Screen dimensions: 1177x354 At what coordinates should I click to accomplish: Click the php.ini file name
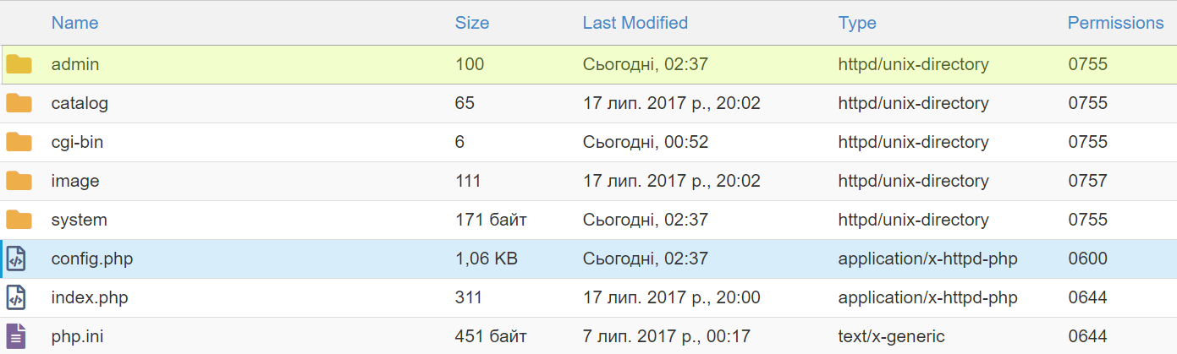click(x=77, y=336)
